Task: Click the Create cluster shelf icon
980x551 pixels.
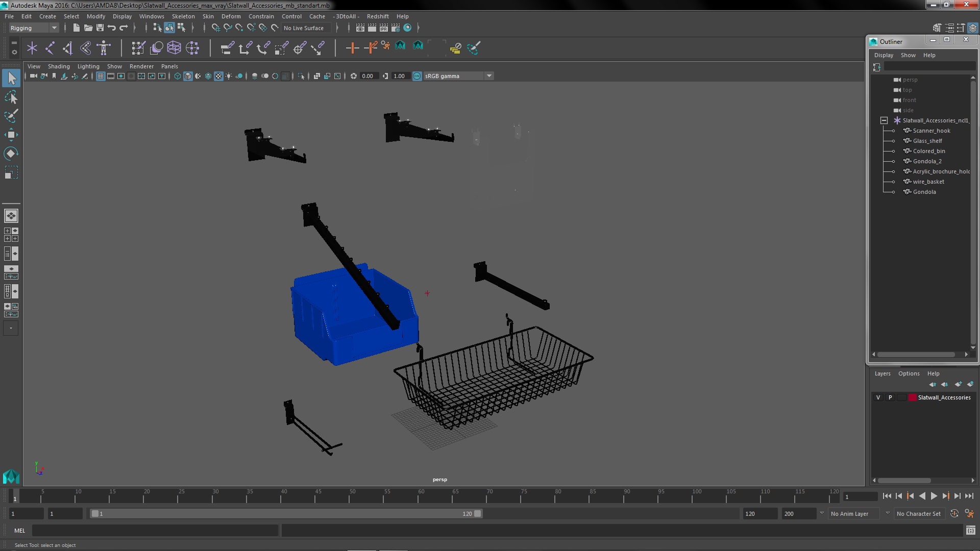Action: (x=192, y=48)
